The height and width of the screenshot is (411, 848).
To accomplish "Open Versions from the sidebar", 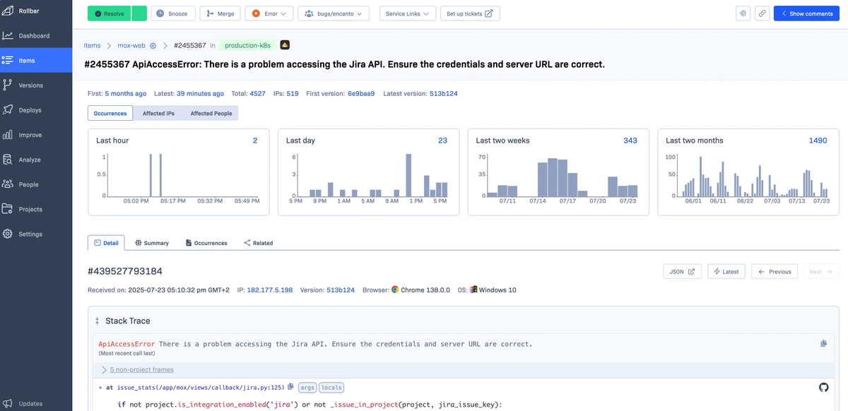I will point(36,85).
